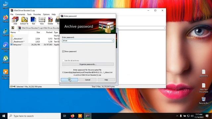Expand the WinRAR address bar dropdown
Screen dimensions: 212x119
(x=164, y=28)
